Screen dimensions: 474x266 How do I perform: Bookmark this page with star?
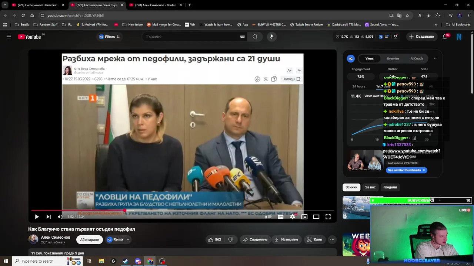407,16
